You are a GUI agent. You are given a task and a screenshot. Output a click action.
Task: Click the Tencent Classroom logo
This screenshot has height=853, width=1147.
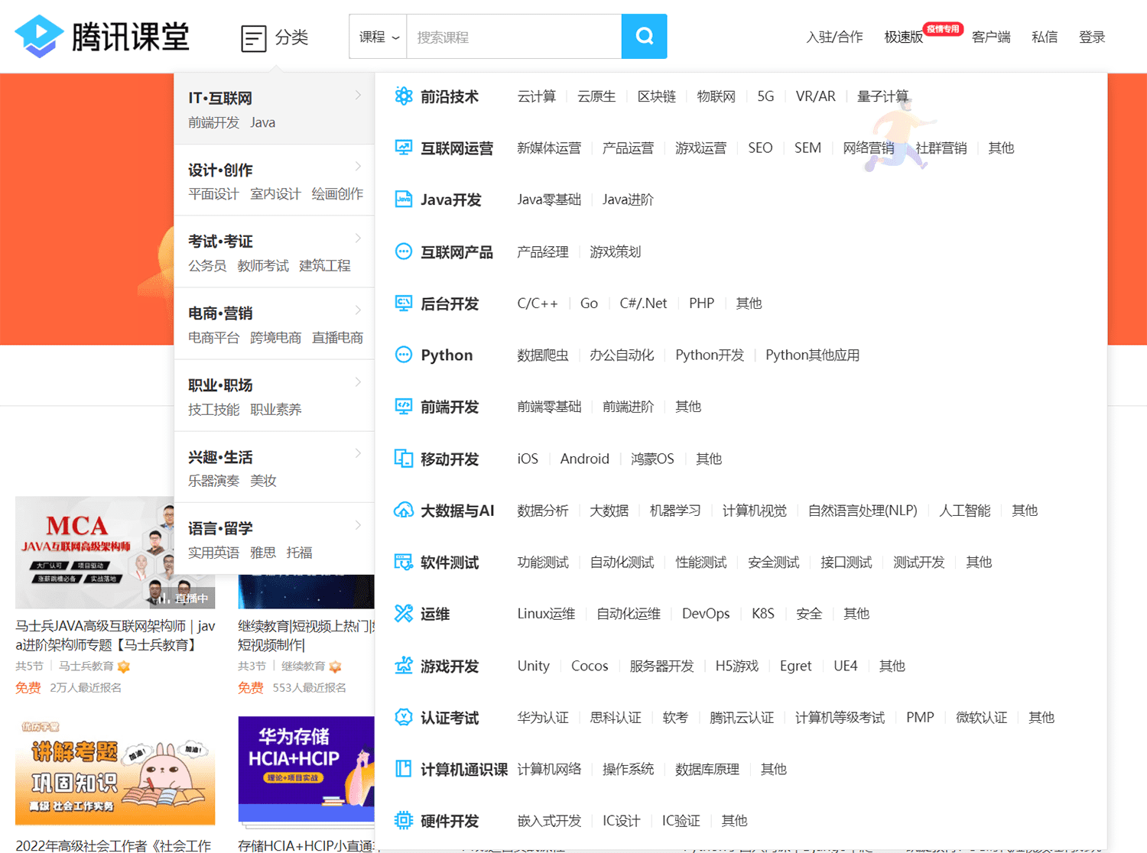102,36
